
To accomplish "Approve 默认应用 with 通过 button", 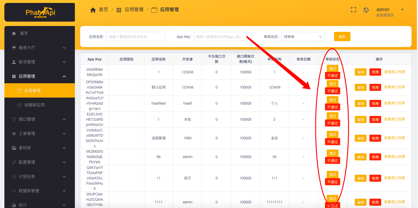I will point(333,84).
